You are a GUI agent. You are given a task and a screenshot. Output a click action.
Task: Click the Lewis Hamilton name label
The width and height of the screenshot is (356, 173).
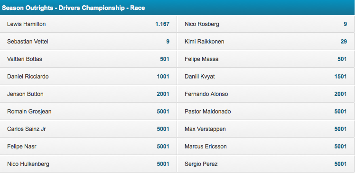pyautogui.click(x=26, y=24)
